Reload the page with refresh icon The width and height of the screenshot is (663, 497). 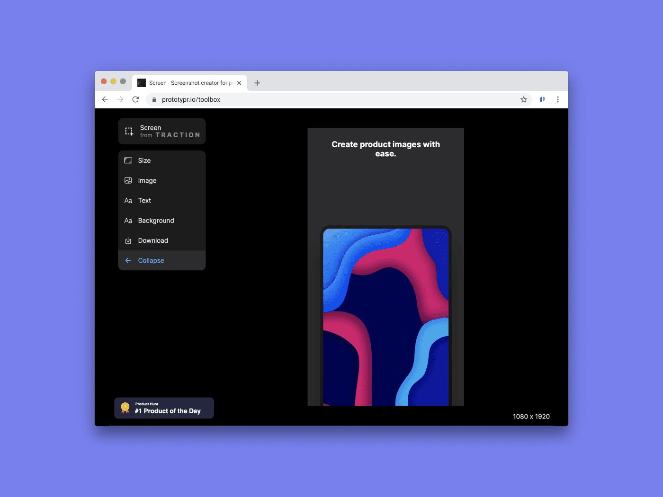coord(135,99)
